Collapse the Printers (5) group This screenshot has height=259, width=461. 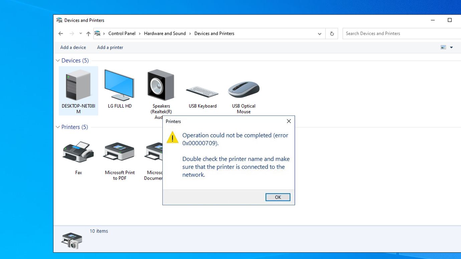click(58, 127)
